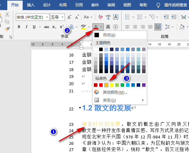189x153 pixels.
Task: Click the Copy icon in clipboard group
Action: pos(7,22)
